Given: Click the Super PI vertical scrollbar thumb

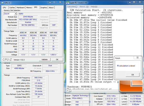Looking at the screenshot, I should point(142,12).
